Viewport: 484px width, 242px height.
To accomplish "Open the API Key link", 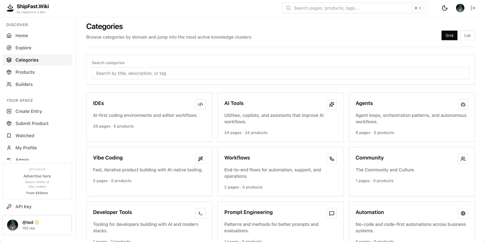I will (37, 206).
